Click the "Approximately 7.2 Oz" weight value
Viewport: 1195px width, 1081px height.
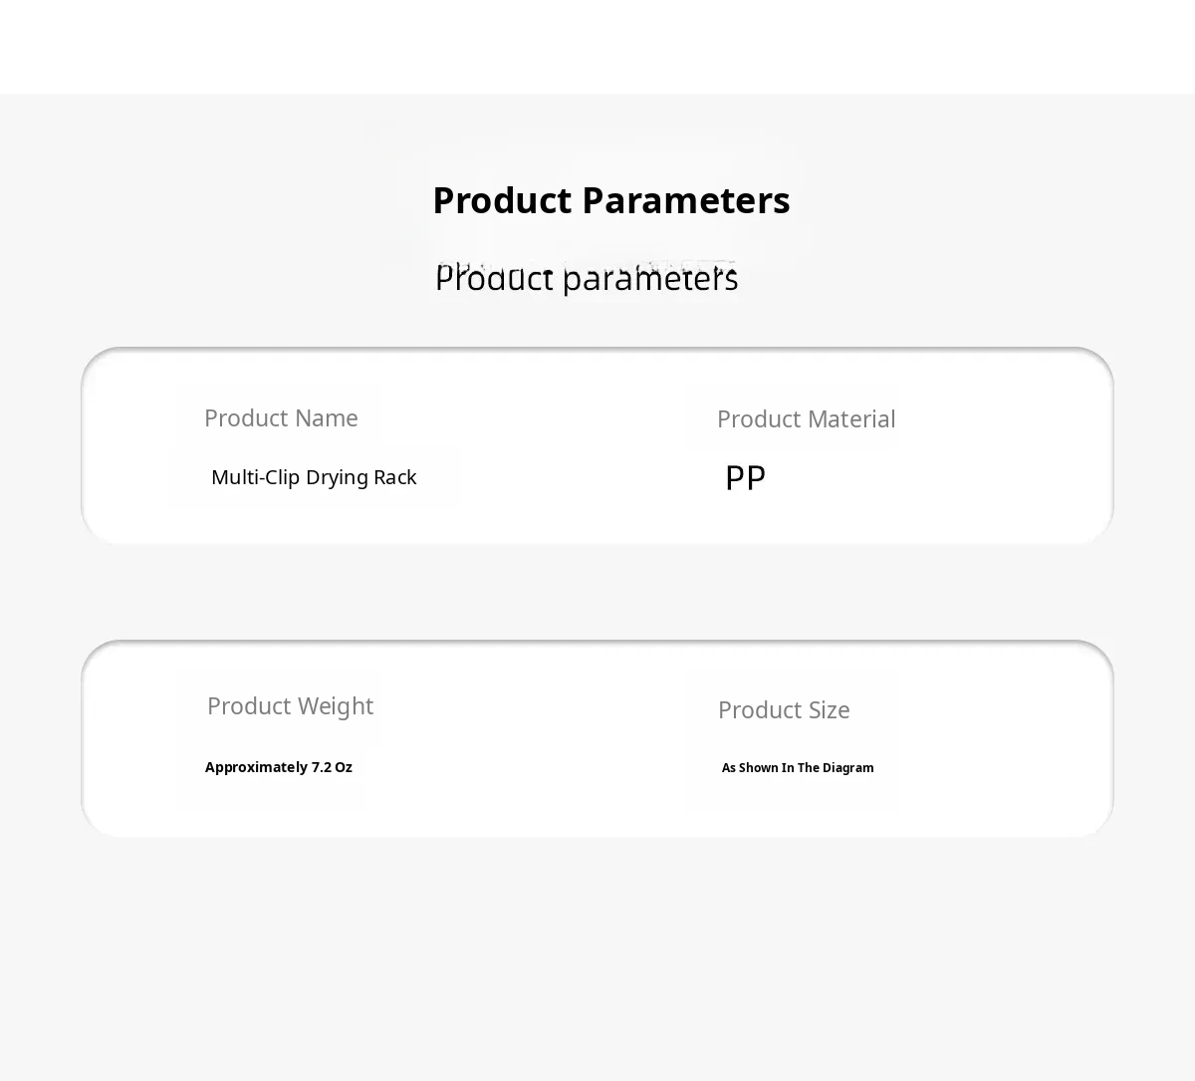pos(279,767)
